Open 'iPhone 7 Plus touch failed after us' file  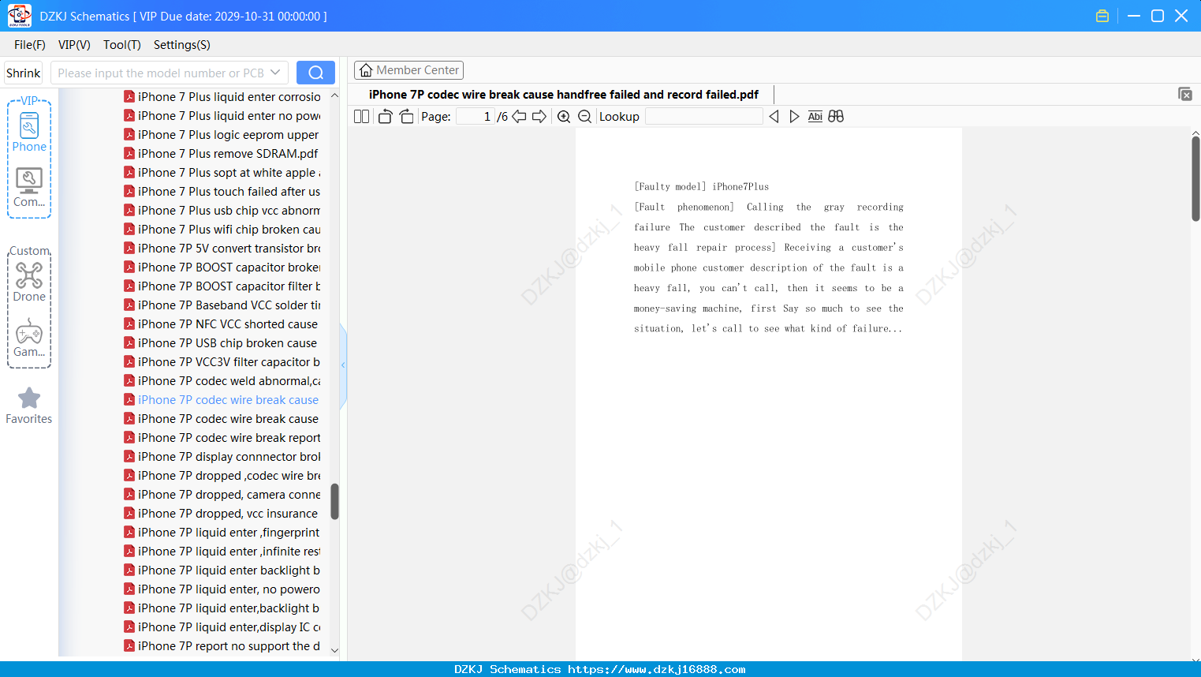(x=229, y=192)
